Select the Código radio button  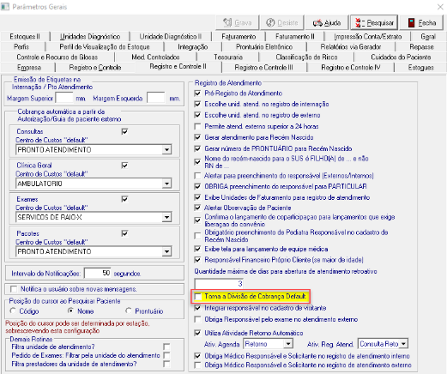[13, 311]
